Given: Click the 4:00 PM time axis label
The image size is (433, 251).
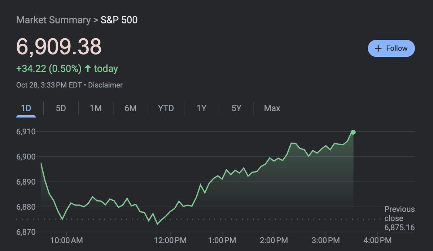Looking at the screenshot, I should [x=378, y=240].
